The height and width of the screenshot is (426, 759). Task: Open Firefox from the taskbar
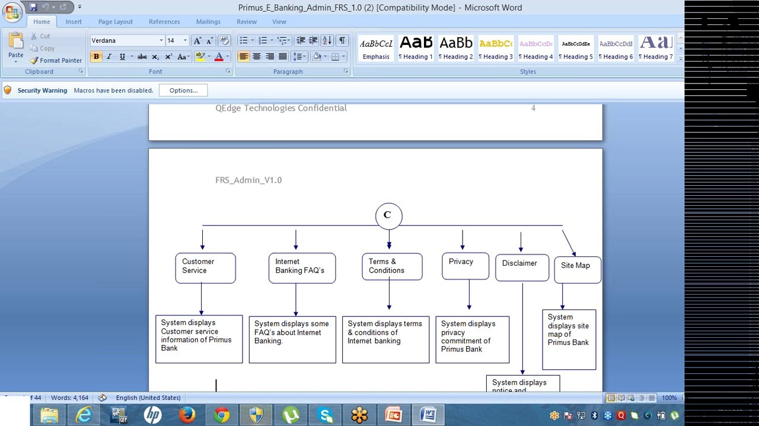187,415
